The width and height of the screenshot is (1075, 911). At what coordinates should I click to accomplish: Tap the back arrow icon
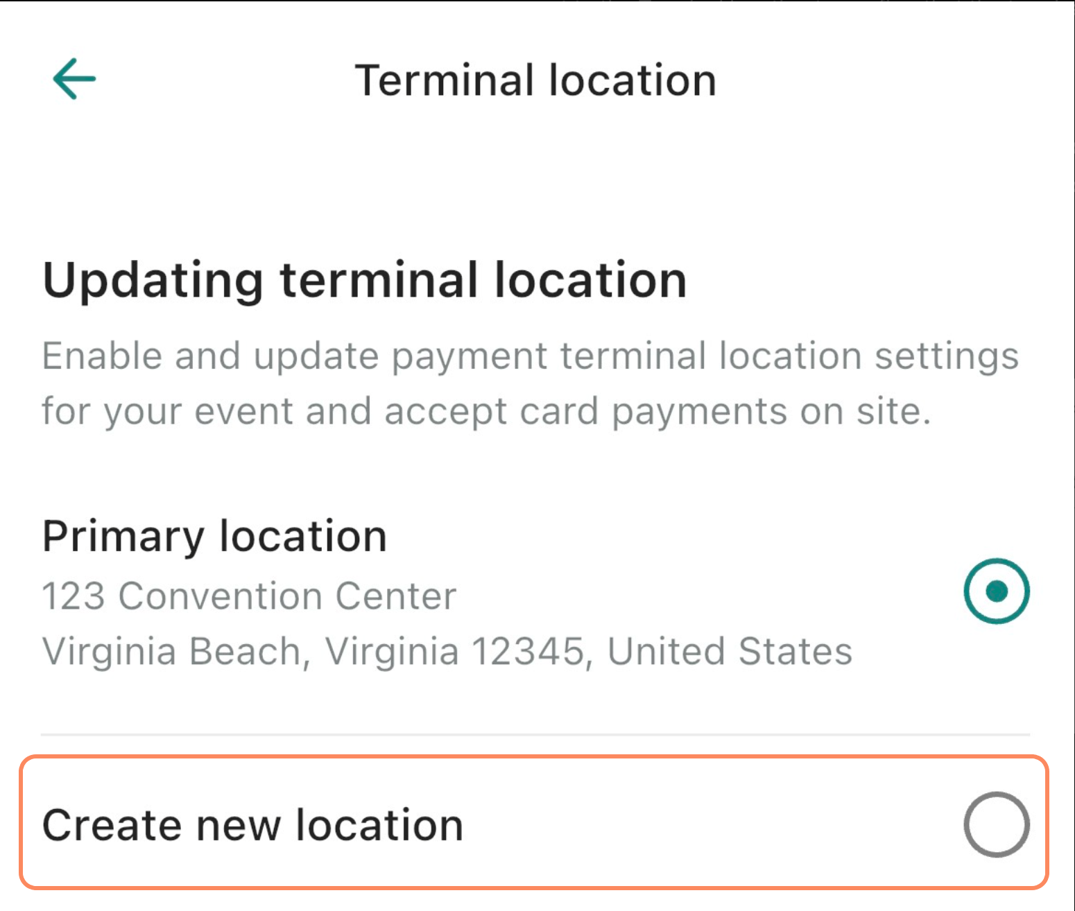74,79
